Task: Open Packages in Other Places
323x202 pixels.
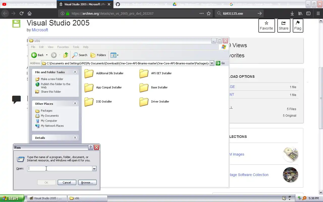Action: click(47, 111)
